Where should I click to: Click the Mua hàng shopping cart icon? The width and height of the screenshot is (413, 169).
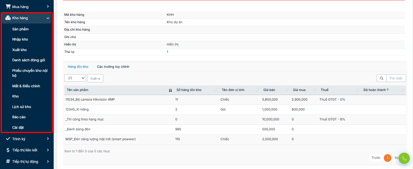pos(8,6)
